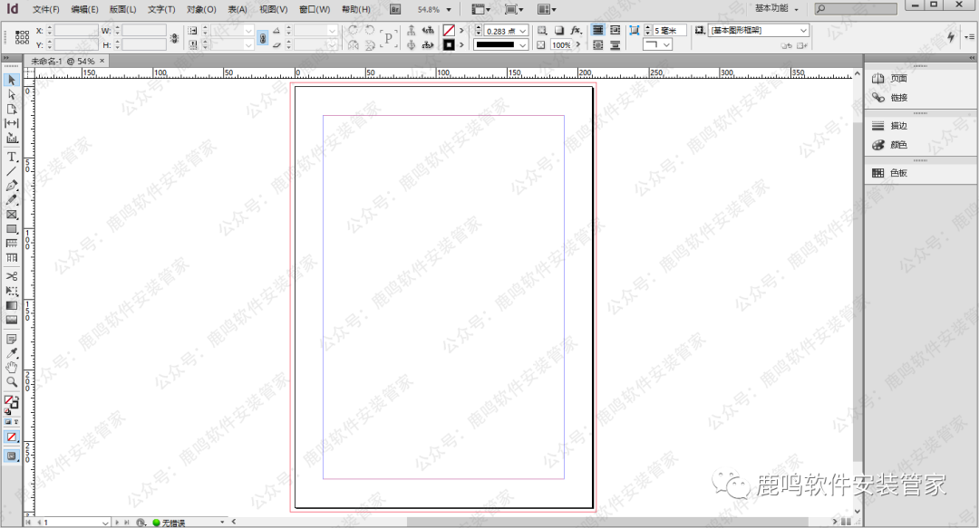Open the 54.8% zoom level dropdown
The image size is (979, 528).
click(448, 9)
